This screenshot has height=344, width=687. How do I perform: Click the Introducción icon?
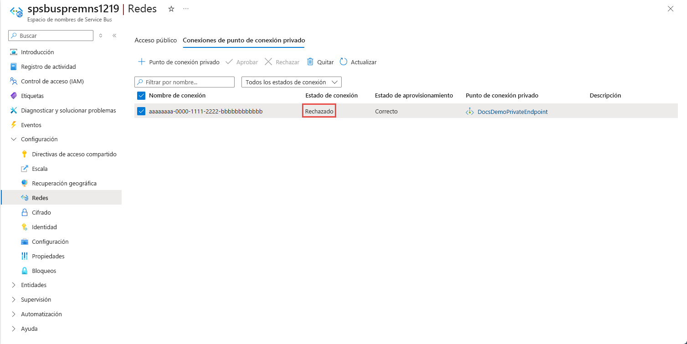pos(13,52)
